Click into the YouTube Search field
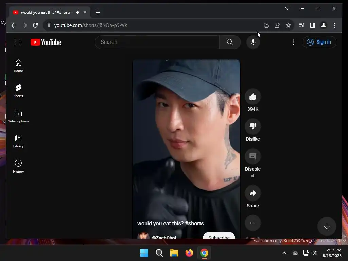The width and height of the screenshot is (348, 261). pos(157,42)
